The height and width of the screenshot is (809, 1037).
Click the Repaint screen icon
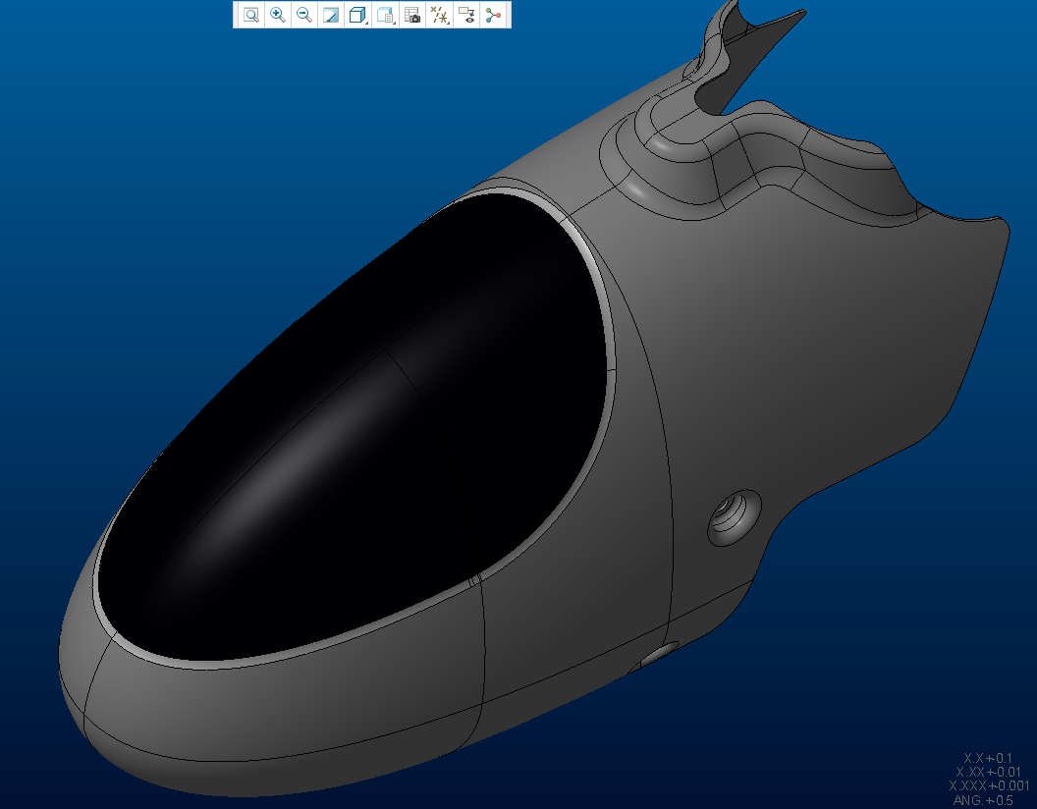click(x=331, y=15)
